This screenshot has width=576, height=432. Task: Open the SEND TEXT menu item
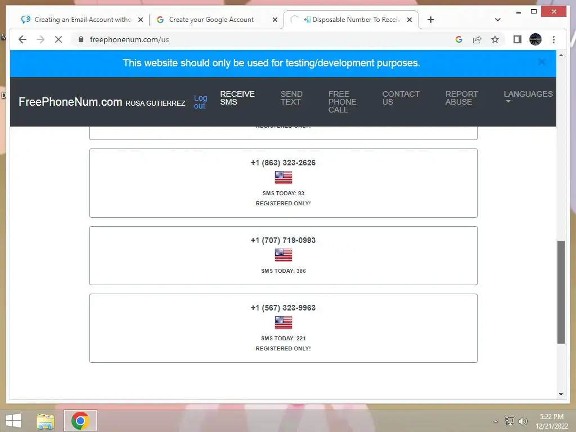click(291, 98)
